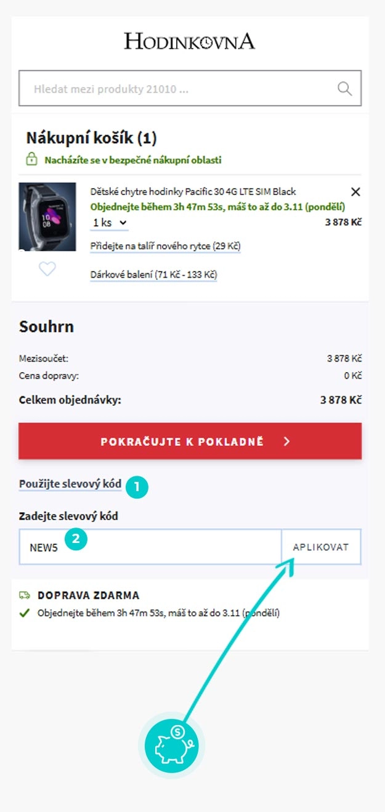Open the smartwatch product thumbnail
Screen dimensions: 385x812
[47, 217]
